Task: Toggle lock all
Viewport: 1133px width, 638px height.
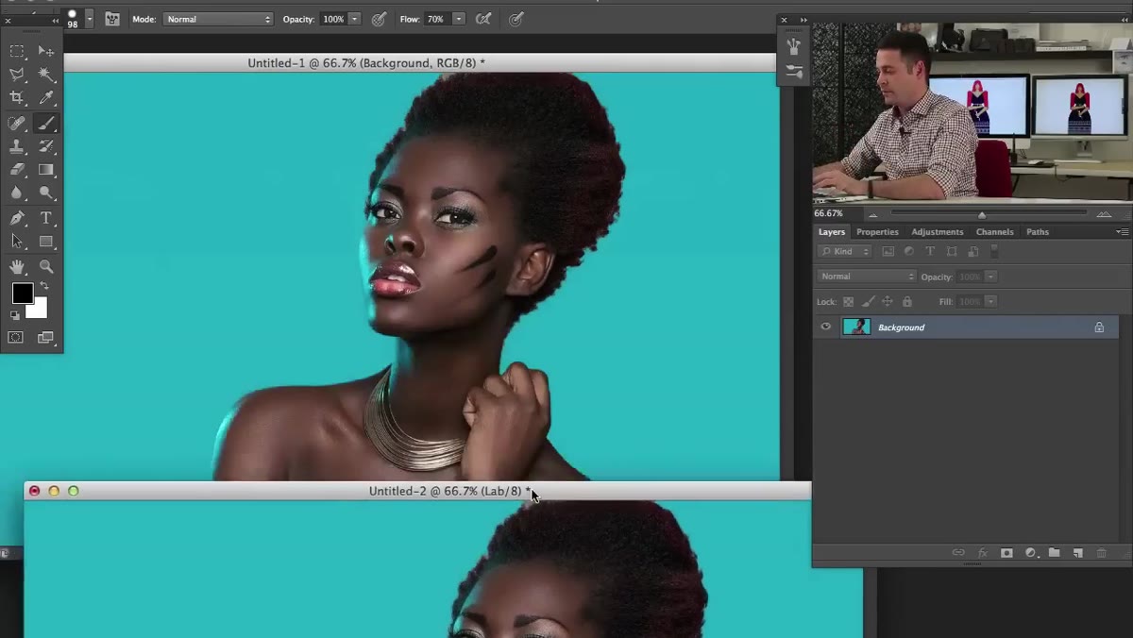Action: pyautogui.click(x=907, y=302)
